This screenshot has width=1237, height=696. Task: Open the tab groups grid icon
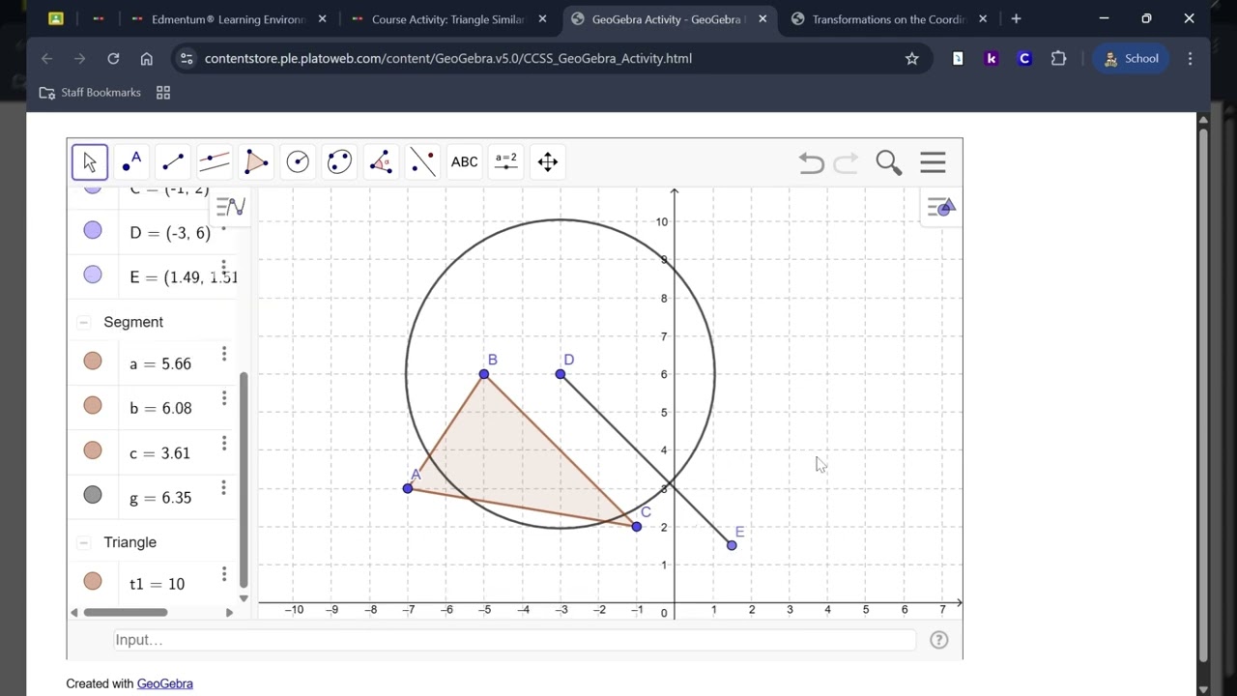(163, 93)
